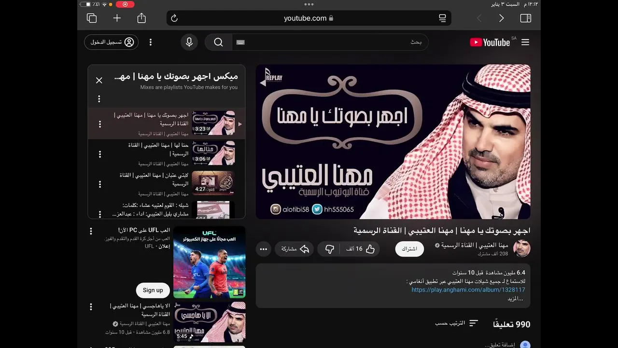This screenshot has height=348, width=618.
Task: Tap the battery status icon
Action: pos(85,4)
